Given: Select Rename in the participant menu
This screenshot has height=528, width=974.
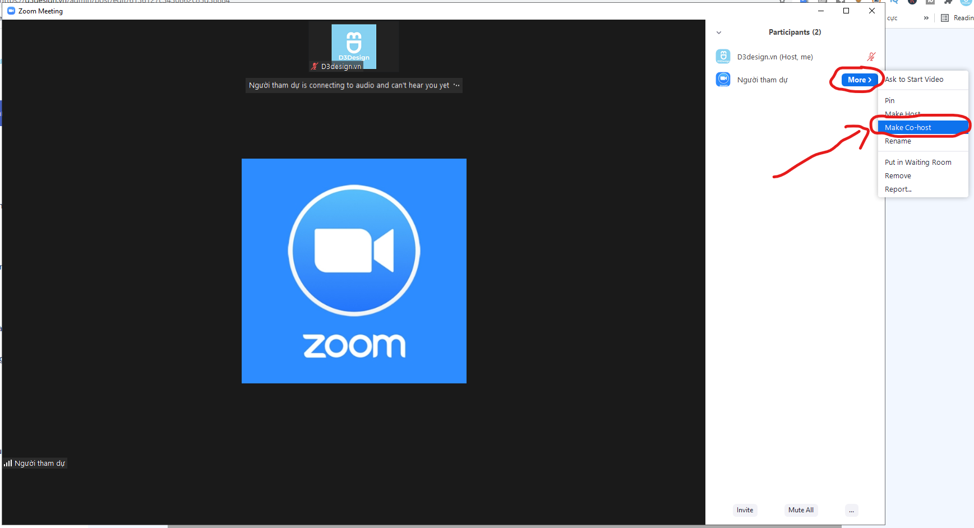Looking at the screenshot, I should [923, 141].
